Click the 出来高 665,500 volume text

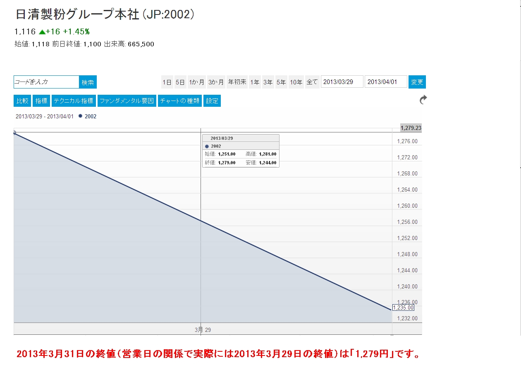129,44
